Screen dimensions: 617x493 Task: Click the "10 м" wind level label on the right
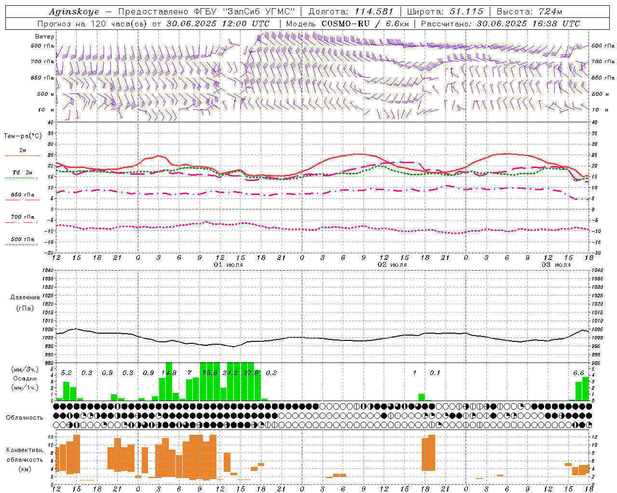point(600,110)
